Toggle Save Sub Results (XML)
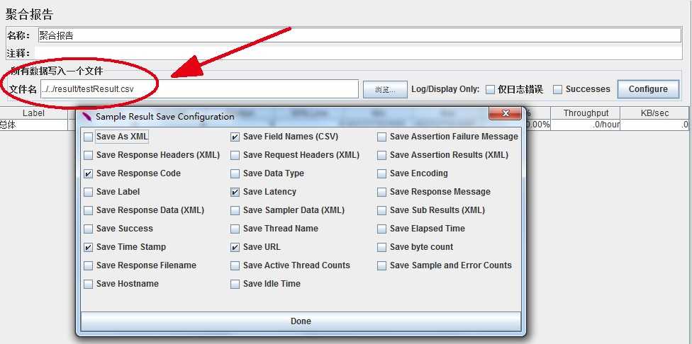This screenshot has width=692, height=344. click(x=381, y=210)
